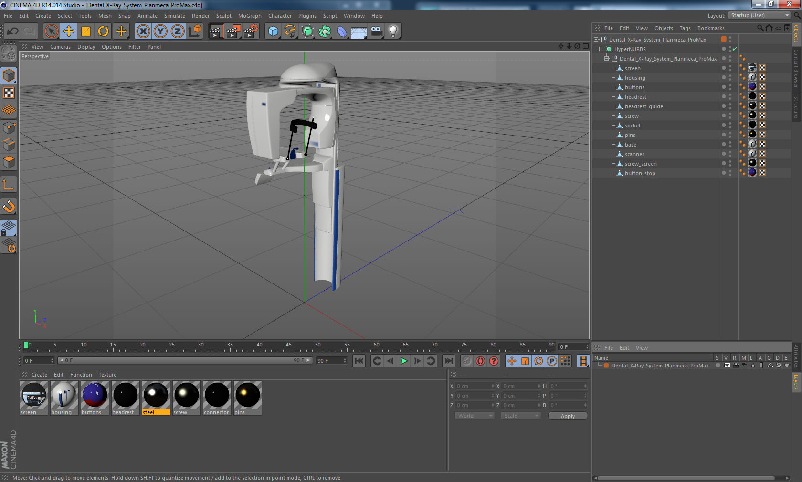The width and height of the screenshot is (802, 482).
Task: Open material manager Function menu
Action: (81, 375)
